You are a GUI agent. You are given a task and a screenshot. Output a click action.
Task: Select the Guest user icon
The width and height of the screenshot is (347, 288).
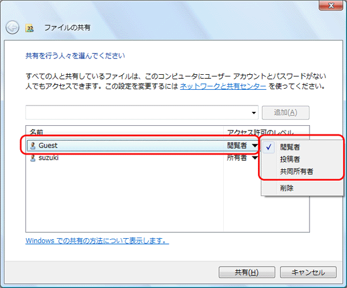click(x=32, y=146)
